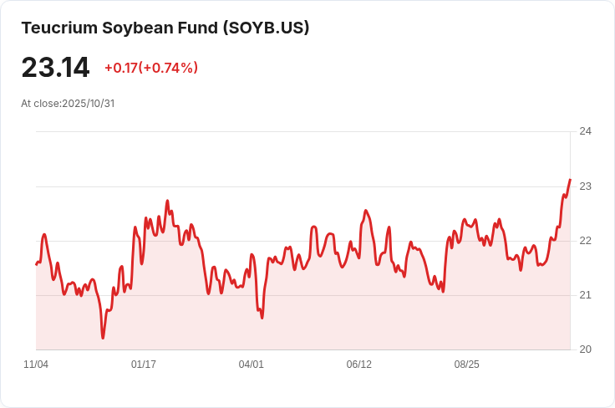The height and width of the screenshot is (408, 615).
Task: Click the 08/25 date label
Action: pos(467,365)
